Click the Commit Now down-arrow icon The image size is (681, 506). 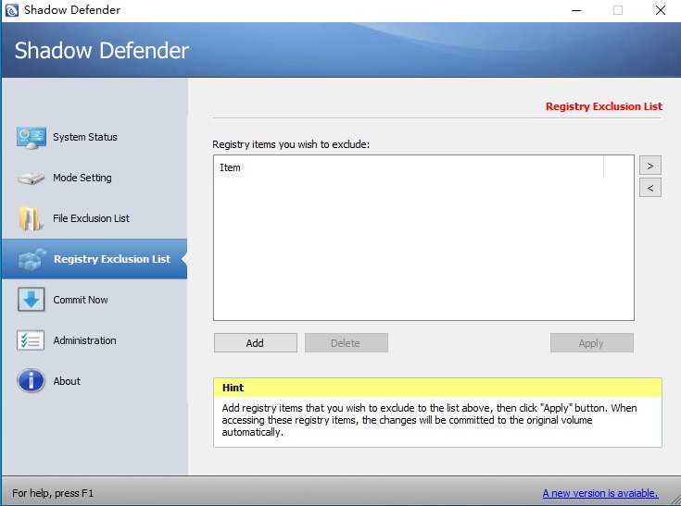[x=31, y=300]
